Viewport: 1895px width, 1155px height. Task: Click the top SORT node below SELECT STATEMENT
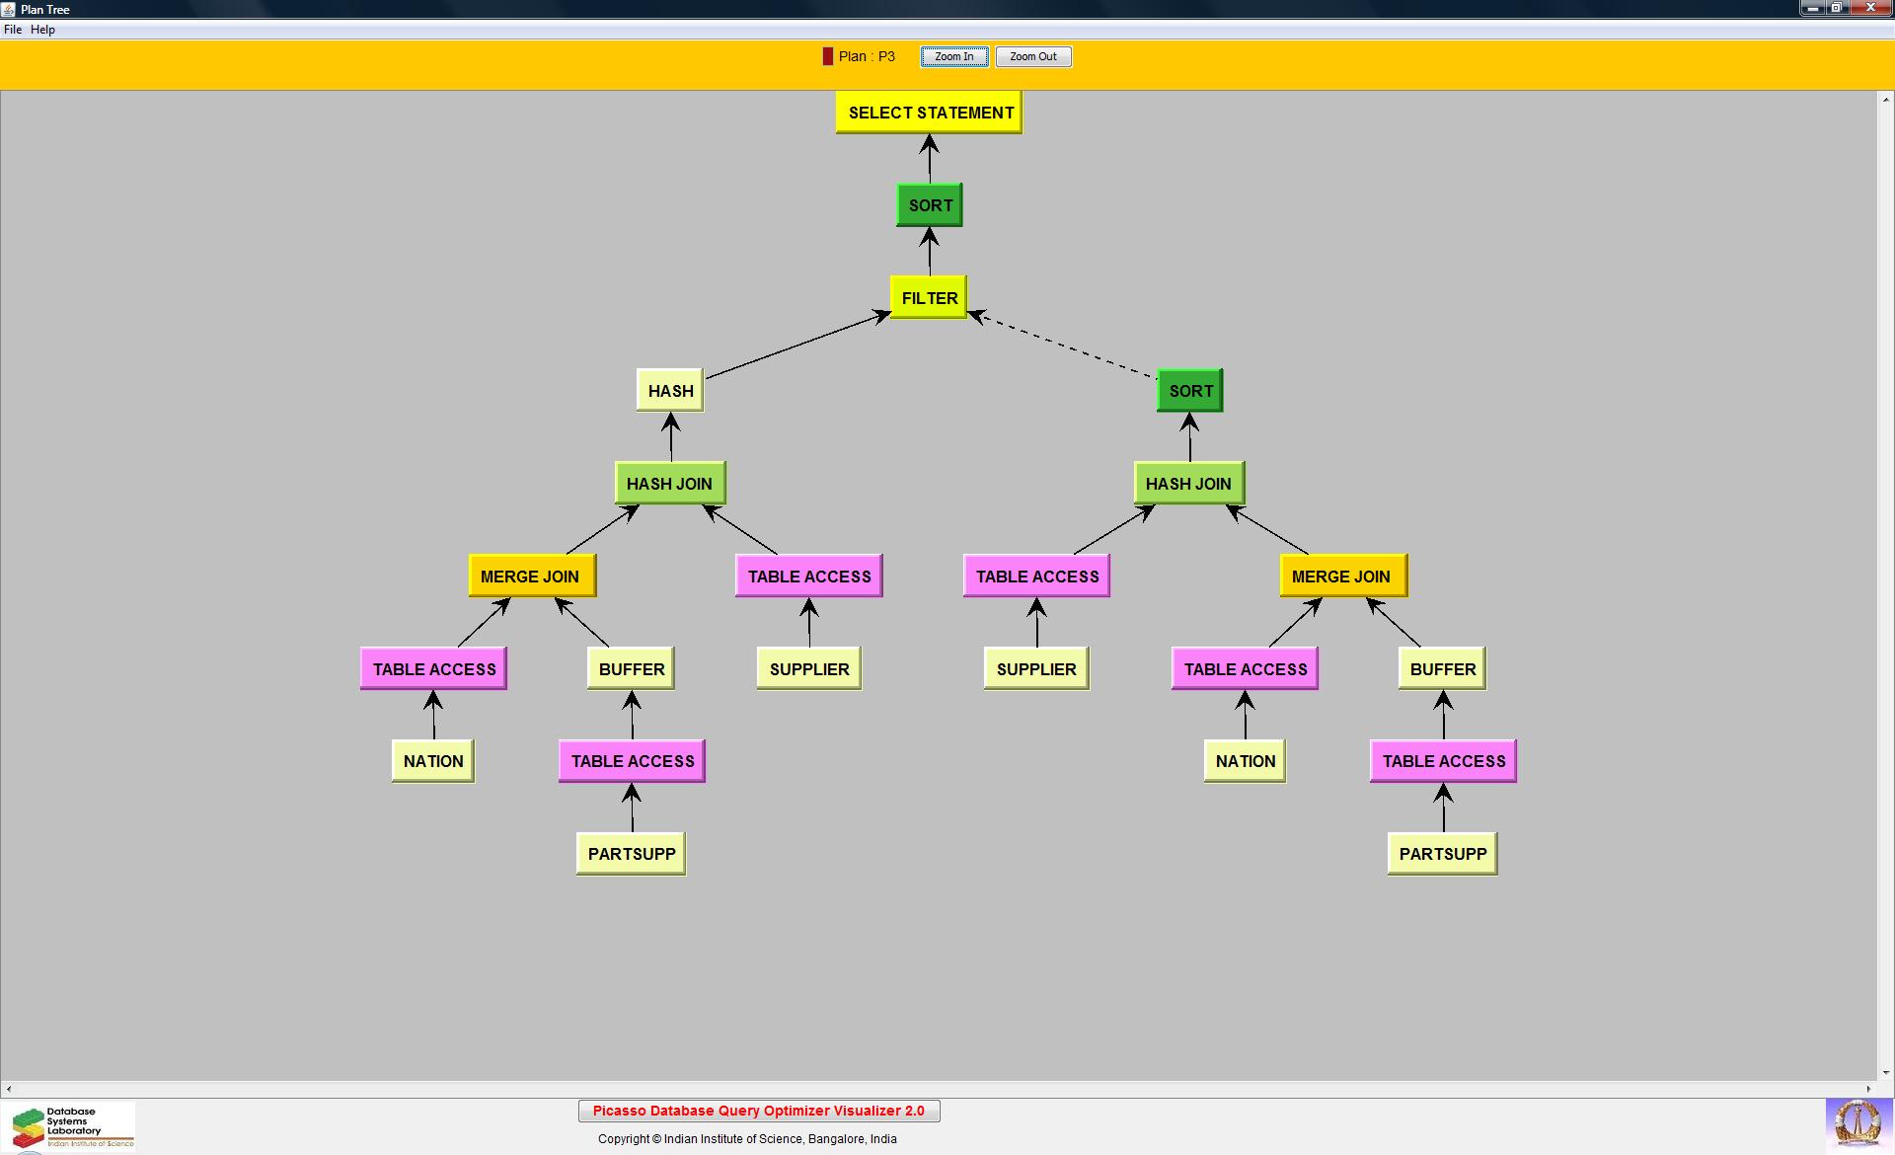tap(929, 205)
